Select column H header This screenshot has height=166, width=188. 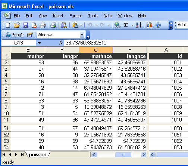130,50
